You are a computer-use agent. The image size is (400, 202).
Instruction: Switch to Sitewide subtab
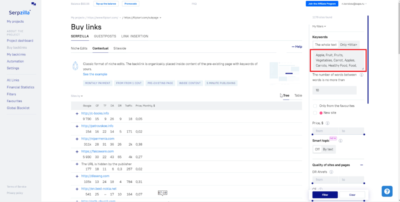pos(120,48)
